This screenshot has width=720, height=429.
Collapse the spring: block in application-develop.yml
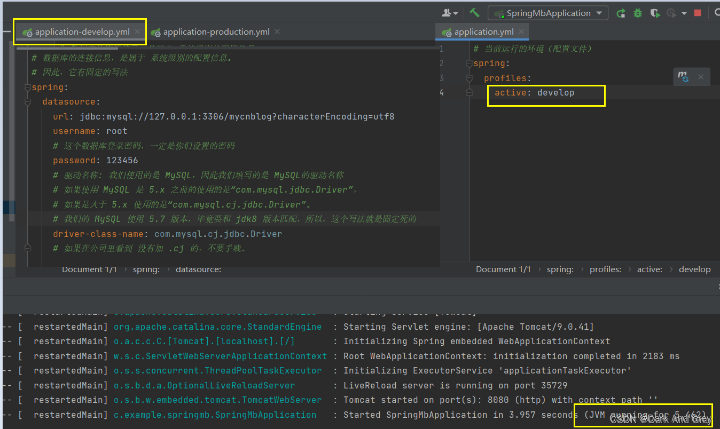pos(28,88)
